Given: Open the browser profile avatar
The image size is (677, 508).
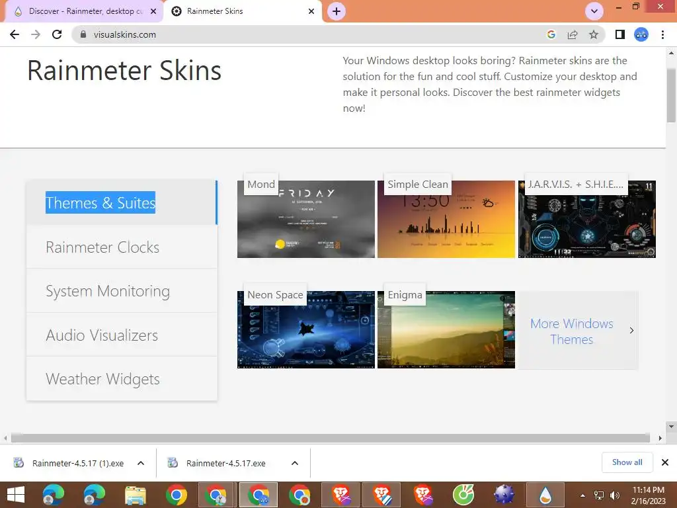Looking at the screenshot, I should tap(641, 34).
